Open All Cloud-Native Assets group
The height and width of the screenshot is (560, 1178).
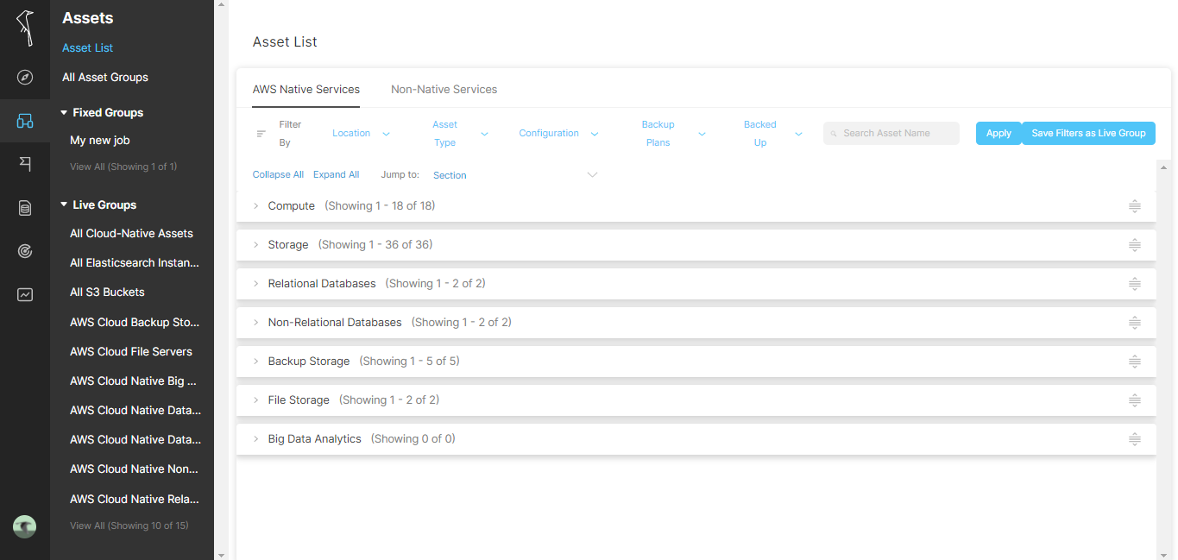coord(131,234)
